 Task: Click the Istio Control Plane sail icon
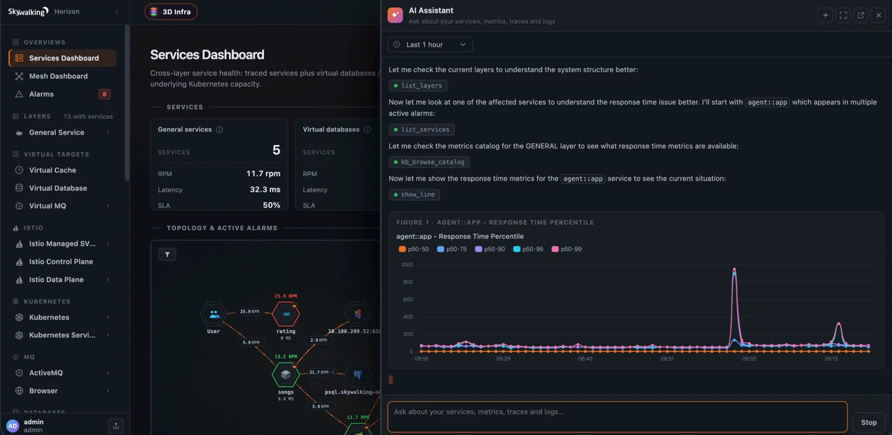19,262
